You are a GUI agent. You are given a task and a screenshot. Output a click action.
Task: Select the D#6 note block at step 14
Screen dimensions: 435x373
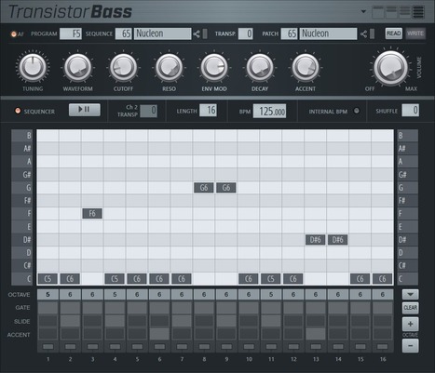click(x=337, y=240)
